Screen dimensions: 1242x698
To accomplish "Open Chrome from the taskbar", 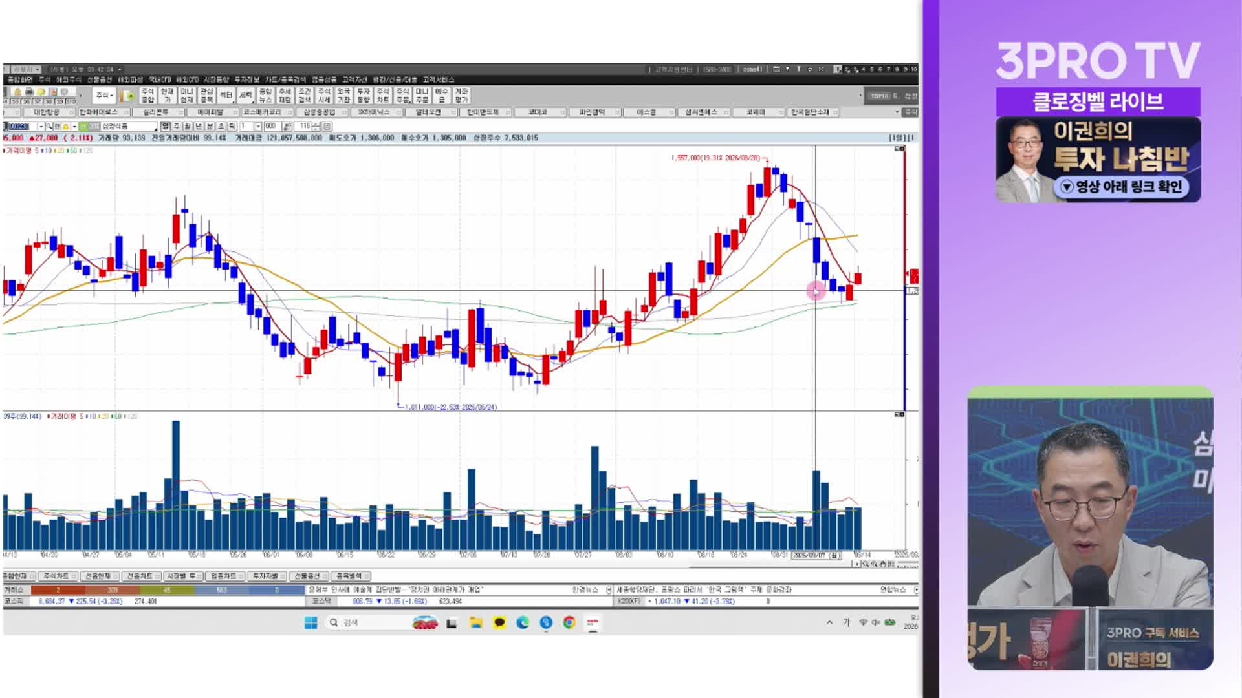I will point(569,622).
